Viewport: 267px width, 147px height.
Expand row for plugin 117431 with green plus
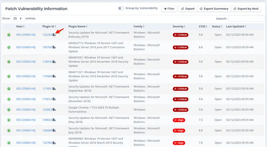tap(9, 89)
